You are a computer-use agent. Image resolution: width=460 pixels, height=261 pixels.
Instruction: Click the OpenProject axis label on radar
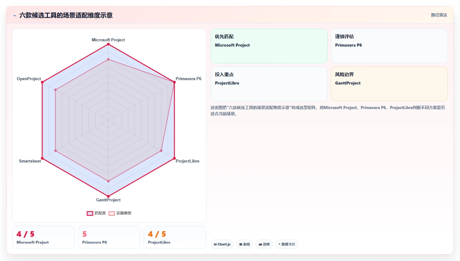(x=29, y=79)
